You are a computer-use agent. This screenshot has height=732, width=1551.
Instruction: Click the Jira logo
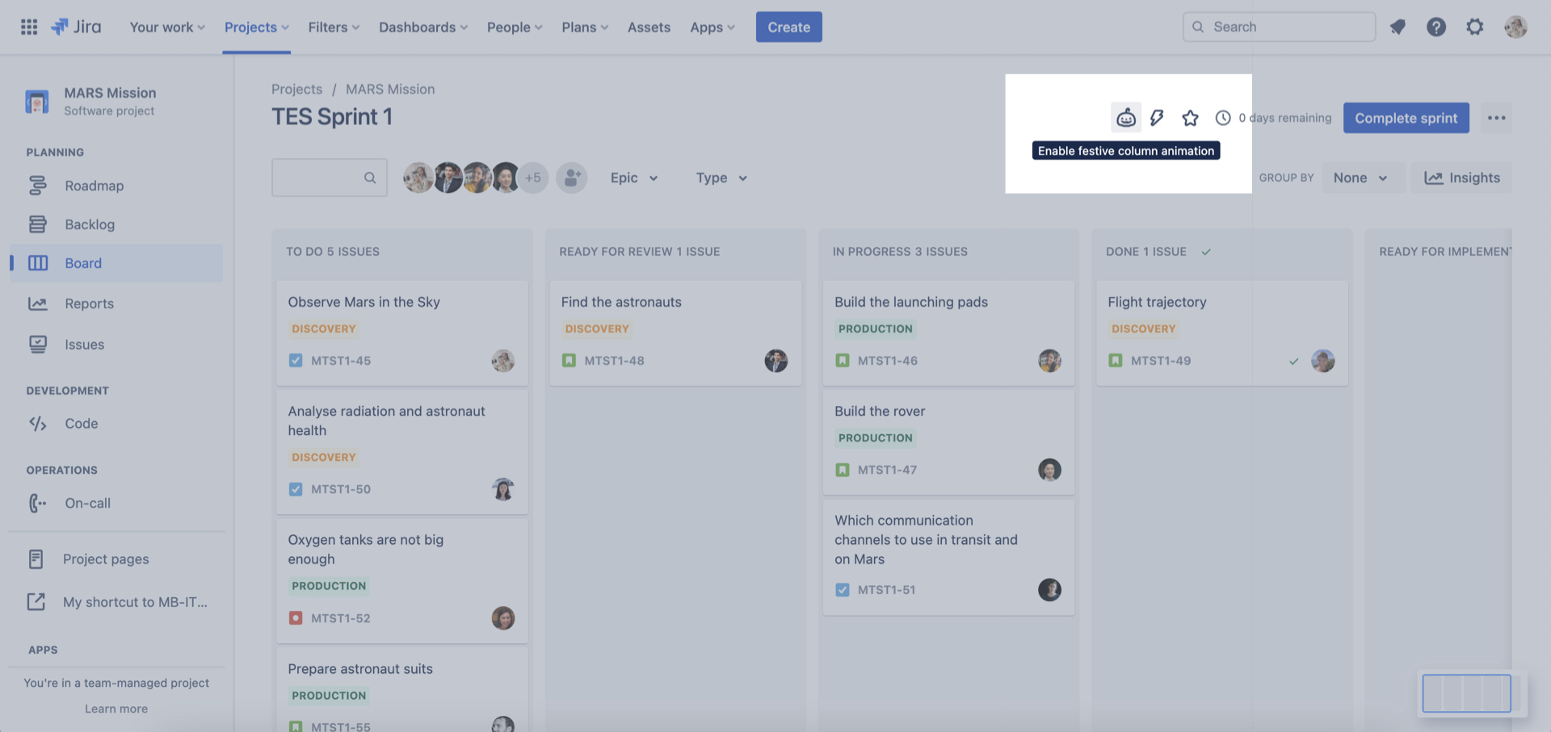tap(77, 27)
